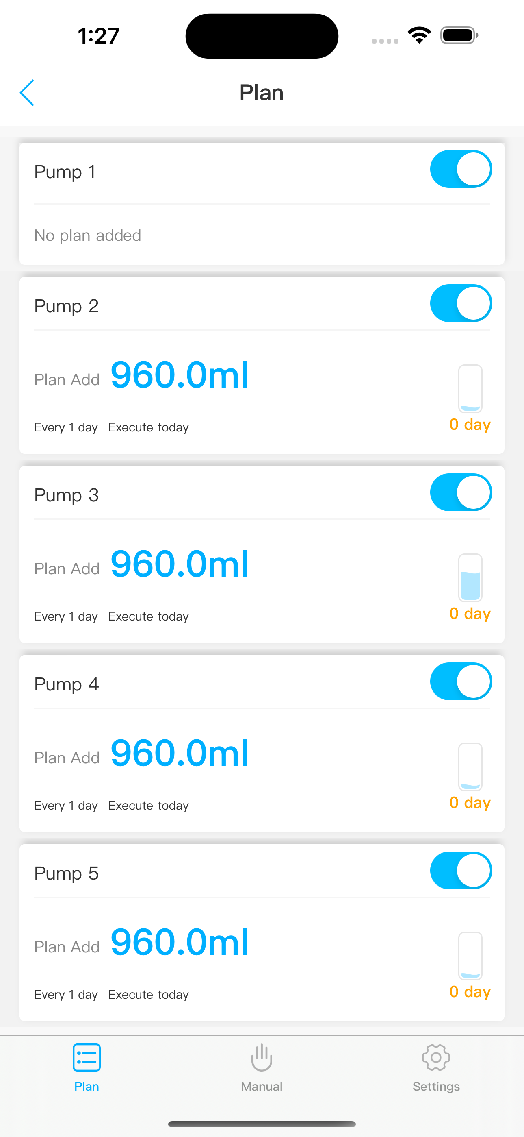Open Pump 2 plan showing 960.0ml
The height and width of the screenshot is (1137, 524).
click(x=180, y=375)
